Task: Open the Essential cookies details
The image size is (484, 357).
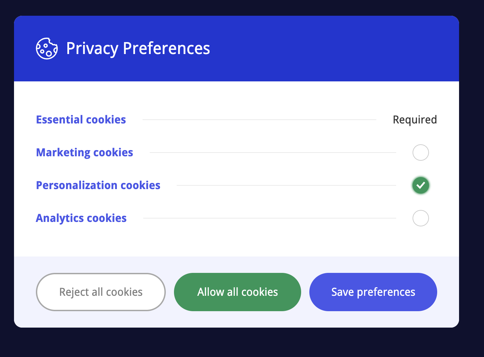Action: click(x=81, y=120)
